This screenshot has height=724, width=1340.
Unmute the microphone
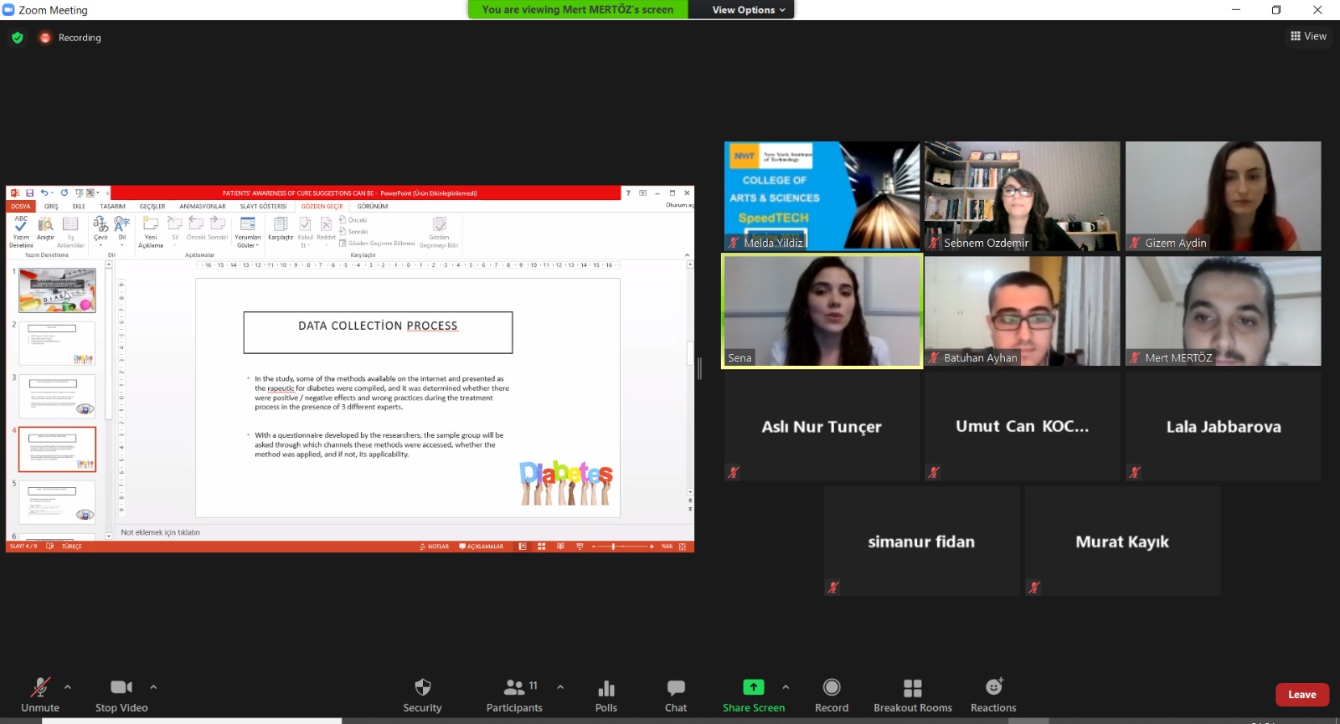coord(40,695)
